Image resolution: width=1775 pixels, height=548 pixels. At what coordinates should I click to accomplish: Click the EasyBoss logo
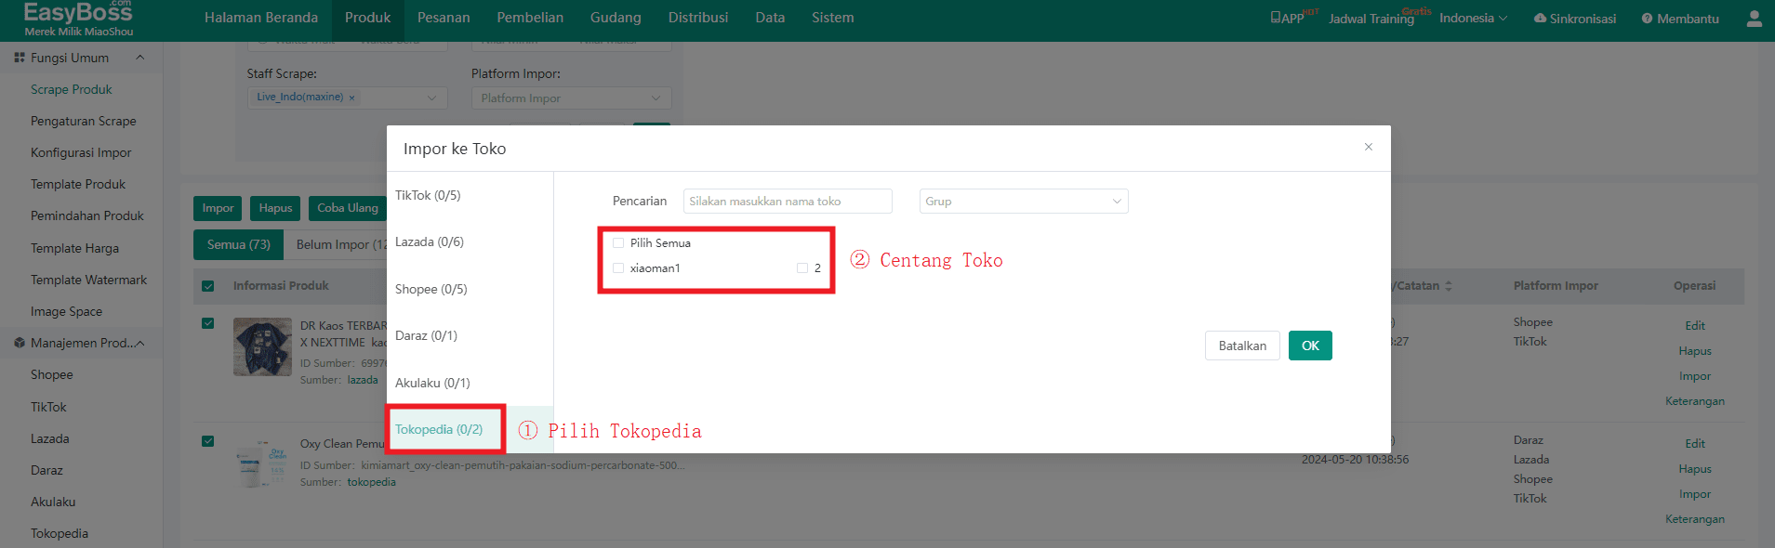(78, 19)
